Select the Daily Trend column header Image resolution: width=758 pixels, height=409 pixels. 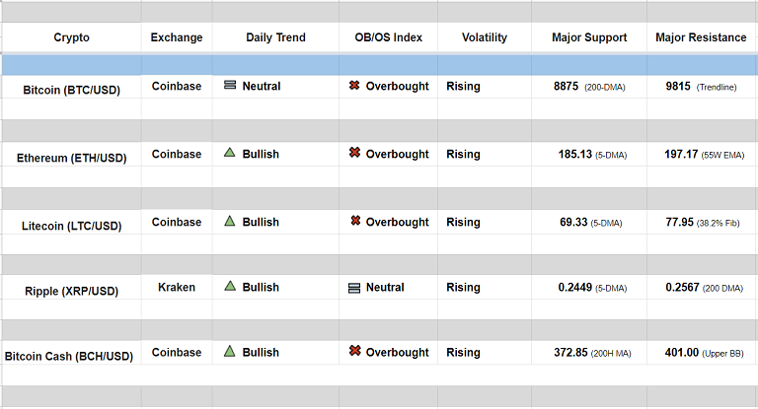point(275,37)
